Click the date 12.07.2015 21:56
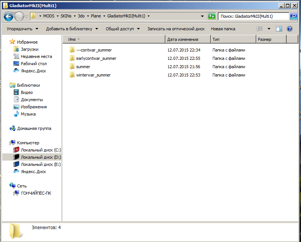 coord(184,67)
